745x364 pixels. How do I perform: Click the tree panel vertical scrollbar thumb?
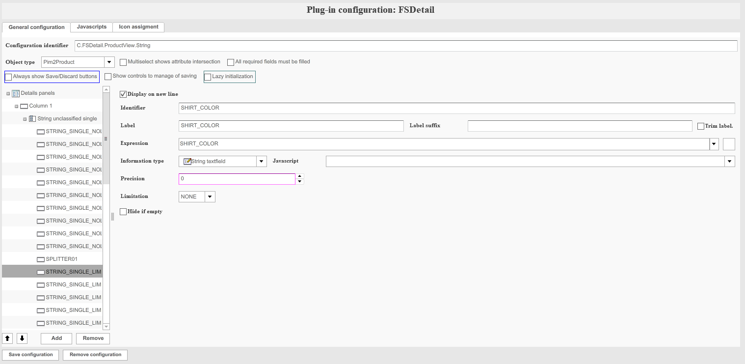pyautogui.click(x=106, y=139)
